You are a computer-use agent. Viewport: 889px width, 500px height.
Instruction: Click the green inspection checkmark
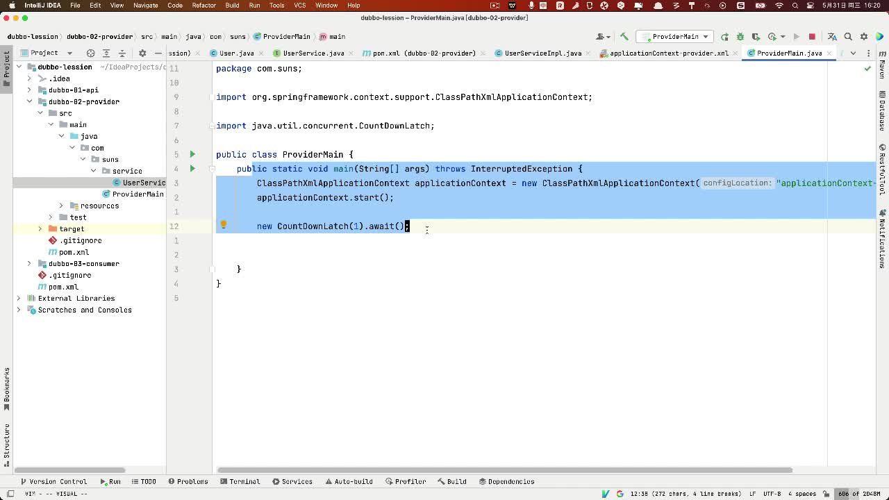click(867, 68)
